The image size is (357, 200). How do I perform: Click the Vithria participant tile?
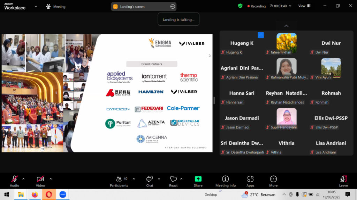(x=287, y=143)
